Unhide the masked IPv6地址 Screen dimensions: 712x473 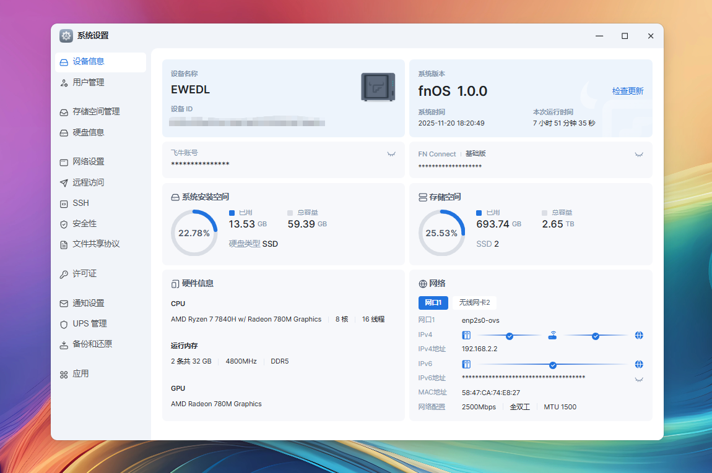coord(639,379)
